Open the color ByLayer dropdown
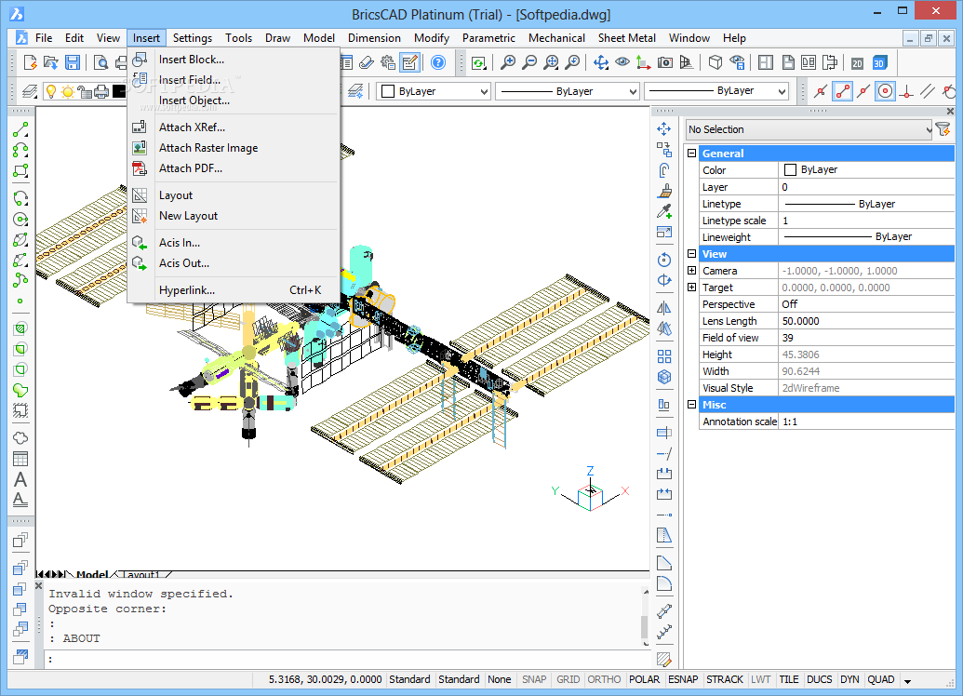963x696 pixels. [434, 91]
